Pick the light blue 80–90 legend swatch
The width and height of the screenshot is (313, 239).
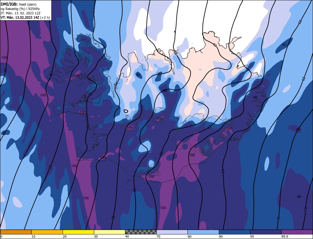tap(203, 232)
